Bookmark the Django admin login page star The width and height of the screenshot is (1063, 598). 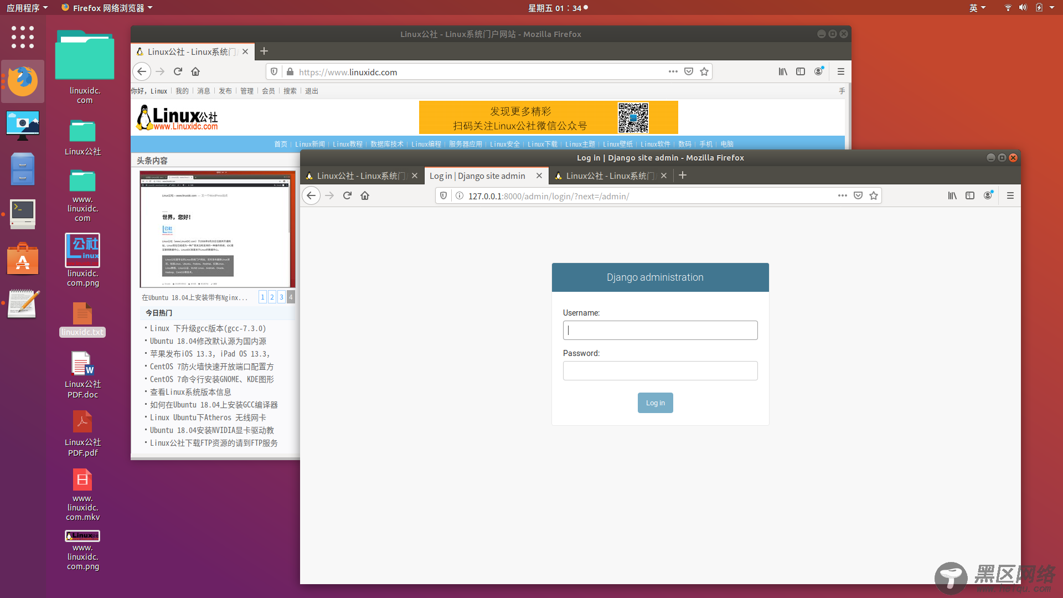874,195
